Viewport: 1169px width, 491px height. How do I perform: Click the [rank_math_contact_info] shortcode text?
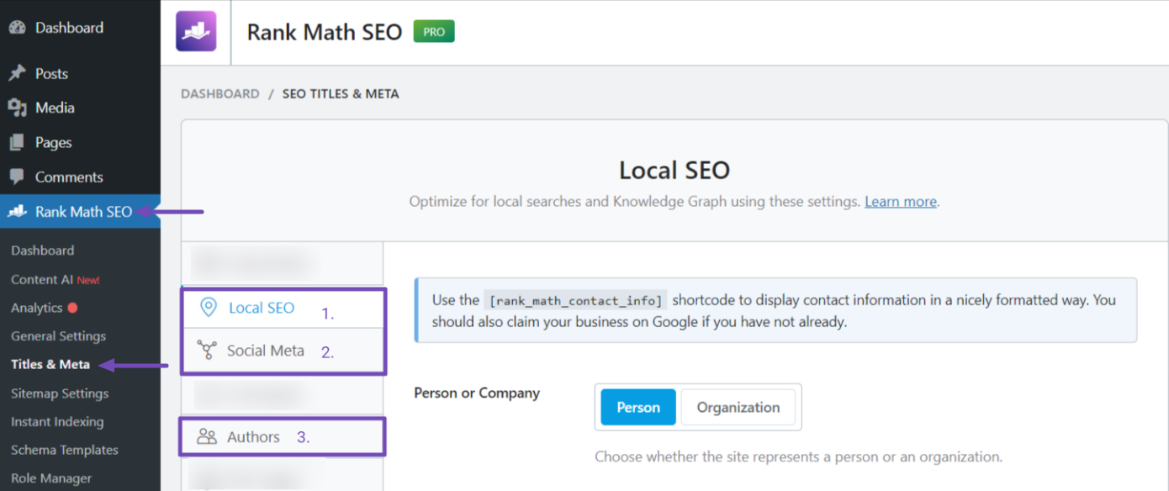click(576, 300)
